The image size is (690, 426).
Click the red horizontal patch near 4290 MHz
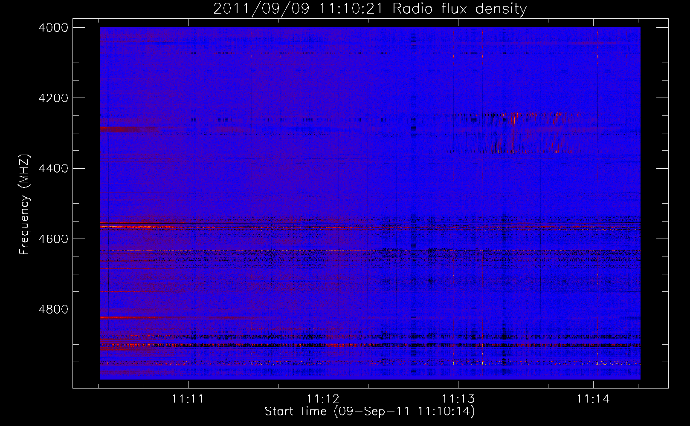[x=128, y=129]
